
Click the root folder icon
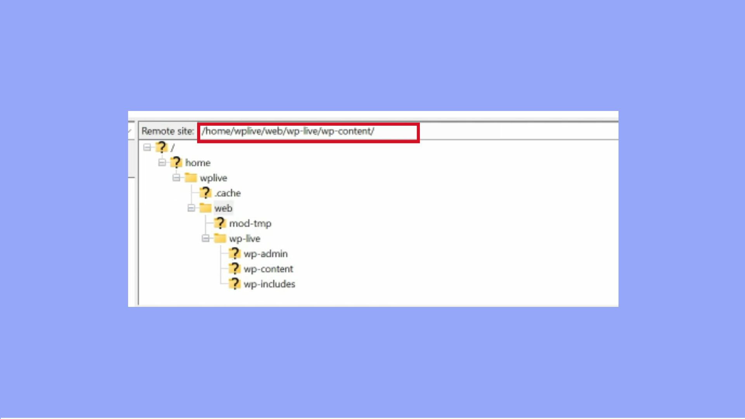(x=161, y=147)
